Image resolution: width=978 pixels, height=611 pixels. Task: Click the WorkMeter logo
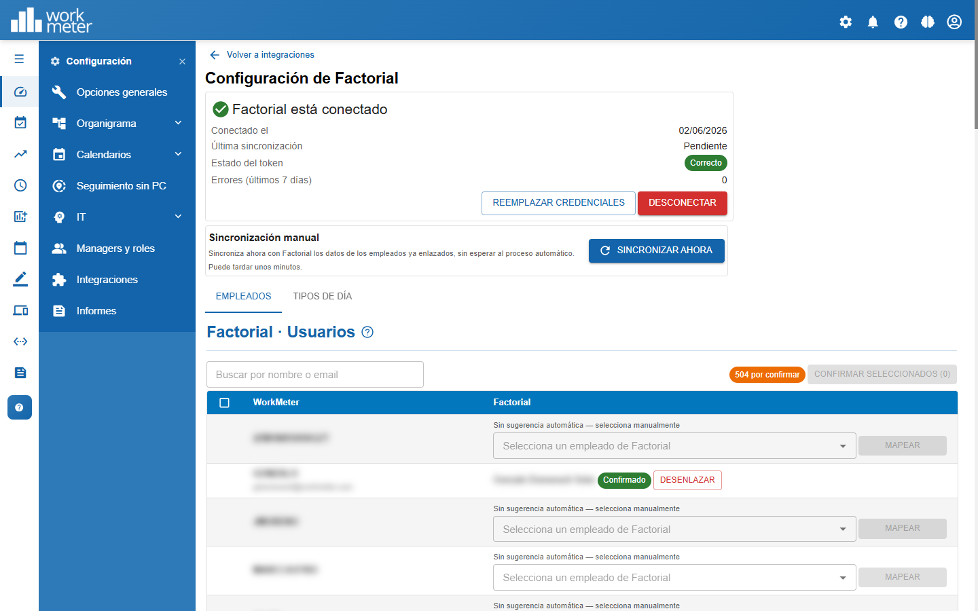pyautogui.click(x=51, y=20)
